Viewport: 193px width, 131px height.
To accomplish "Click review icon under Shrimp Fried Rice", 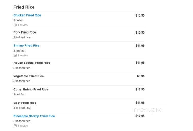I will 15,55.
